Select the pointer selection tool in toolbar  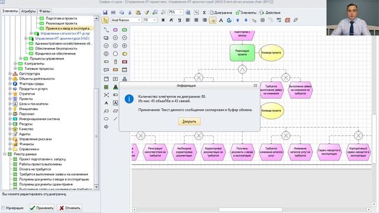tap(213, 20)
